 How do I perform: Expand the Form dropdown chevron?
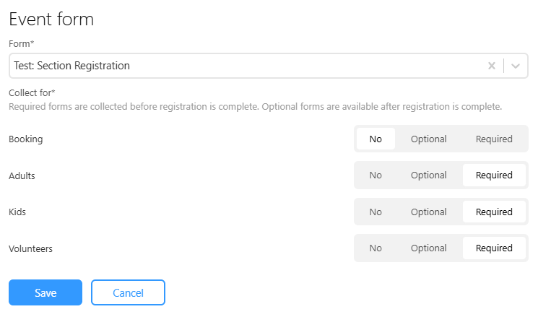point(516,66)
